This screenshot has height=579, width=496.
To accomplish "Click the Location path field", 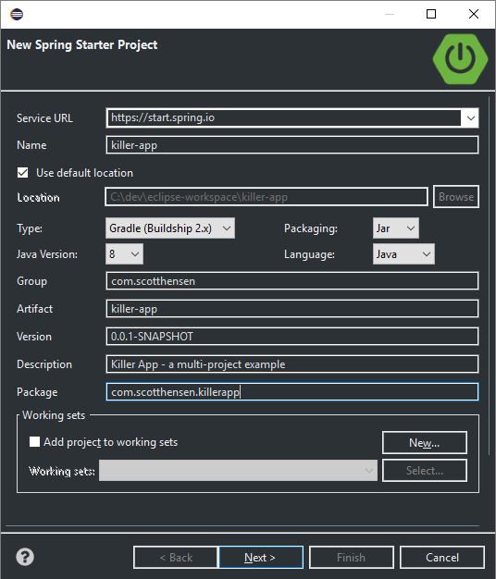I will pyautogui.click(x=267, y=197).
